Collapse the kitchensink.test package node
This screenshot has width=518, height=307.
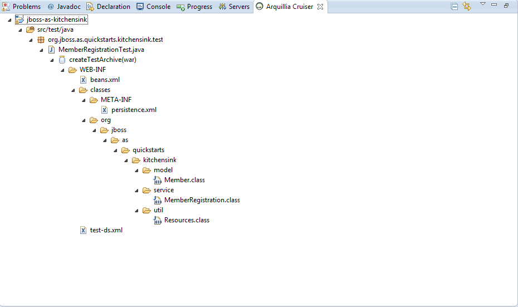[31, 40]
